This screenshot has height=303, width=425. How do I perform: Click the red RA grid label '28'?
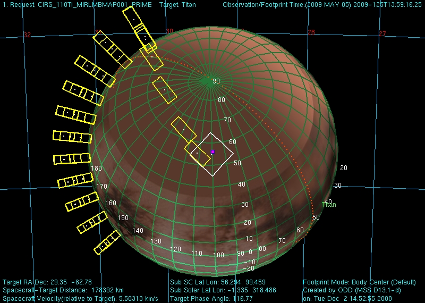(311, 32)
